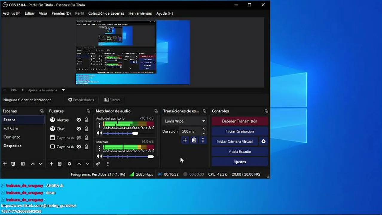The width and height of the screenshot is (382, 215).
Task: Open advanced audio properties gears icon
Action: [x=98, y=164]
